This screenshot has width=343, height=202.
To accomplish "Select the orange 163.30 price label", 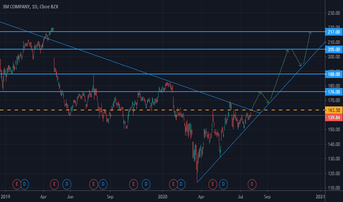I will 334,110.
